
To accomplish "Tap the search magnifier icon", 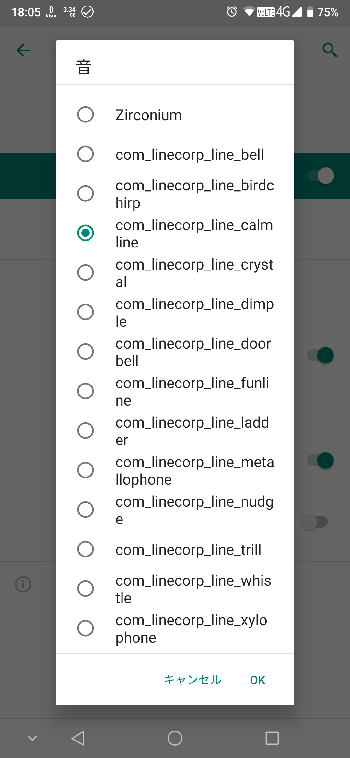I will click(x=330, y=50).
